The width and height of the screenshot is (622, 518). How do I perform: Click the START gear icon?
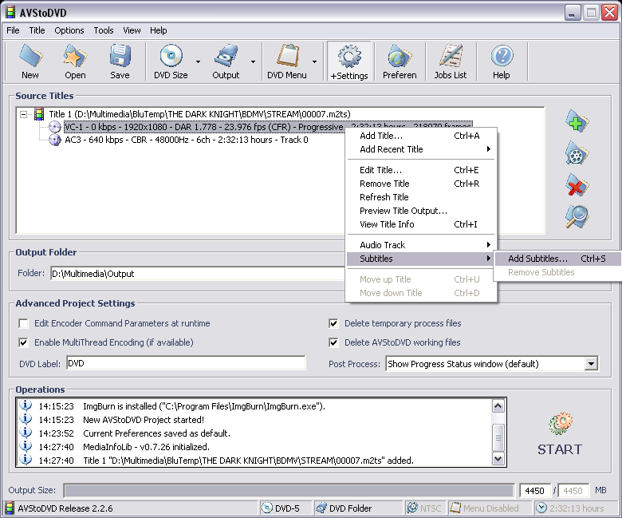[x=560, y=424]
